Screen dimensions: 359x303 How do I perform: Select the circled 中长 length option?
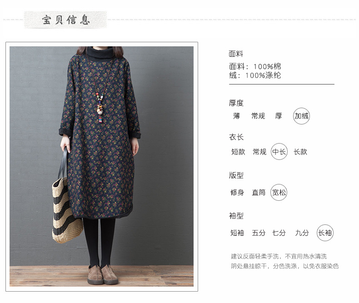[x=279, y=152]
